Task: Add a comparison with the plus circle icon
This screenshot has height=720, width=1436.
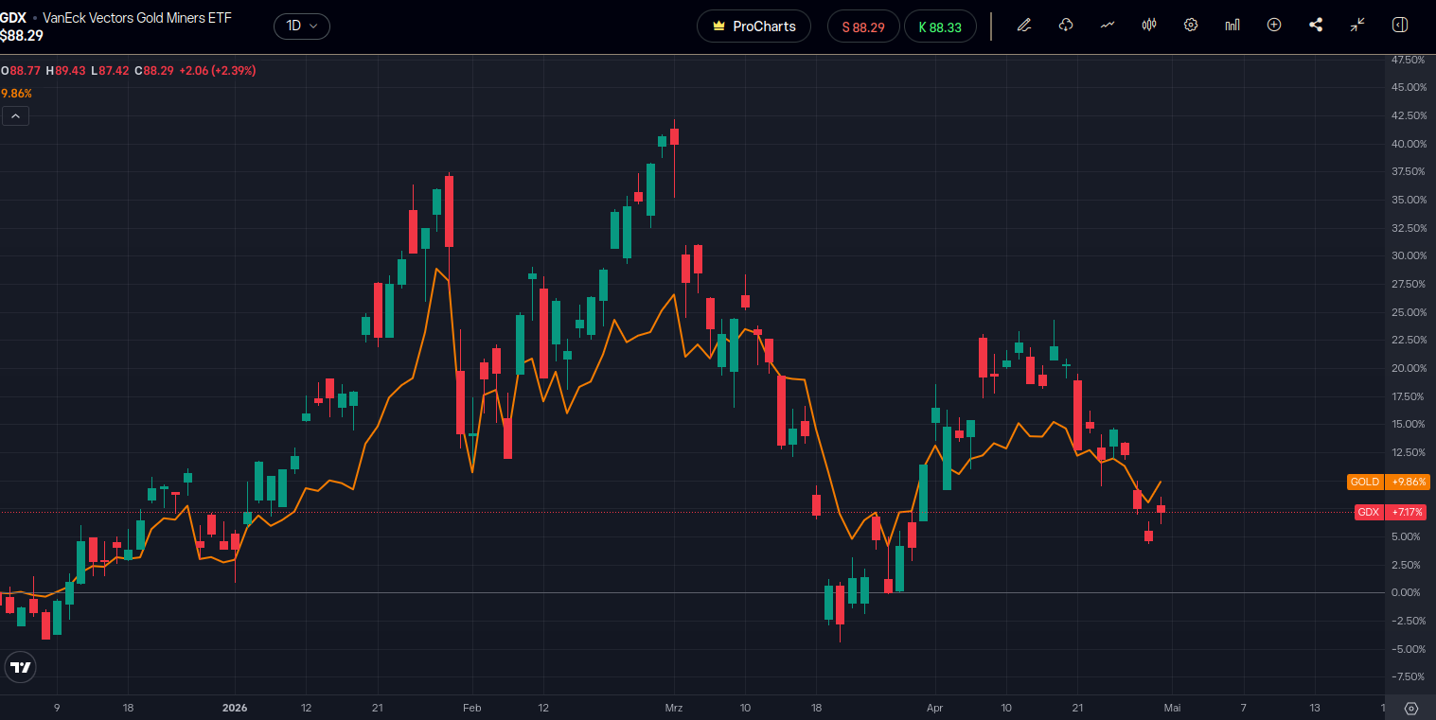Action: (1274, 26)
